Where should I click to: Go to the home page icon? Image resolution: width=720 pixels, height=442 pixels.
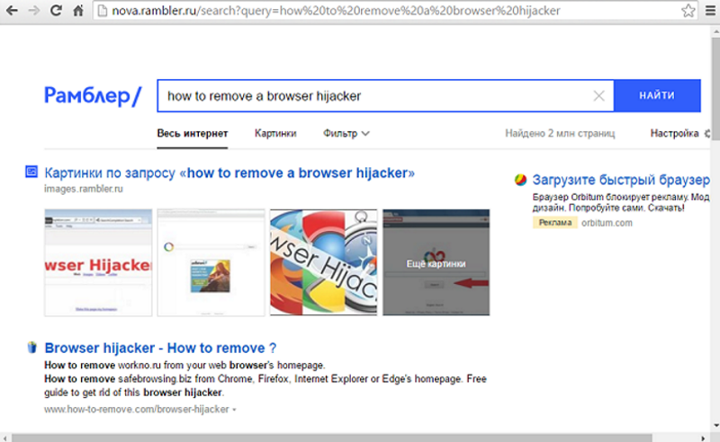78,10
